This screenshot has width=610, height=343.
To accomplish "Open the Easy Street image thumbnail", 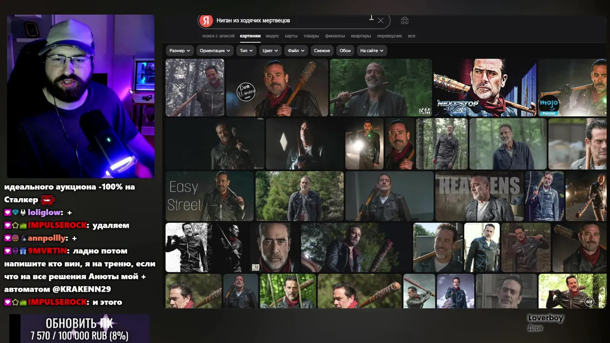I will (x=210, y=196).
